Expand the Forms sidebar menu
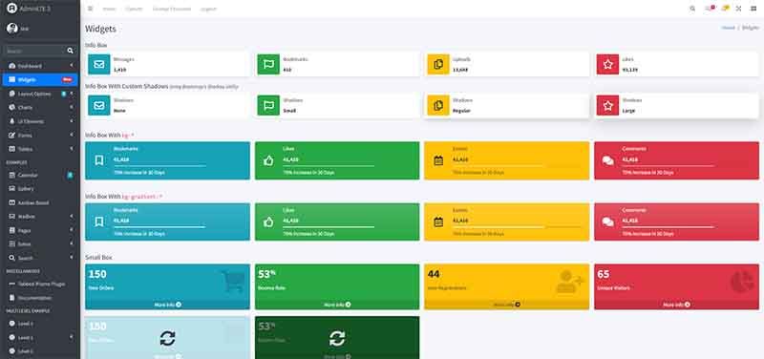Image resolution: width=764 pixels, height=359 pixels. (x=40, y=135)
